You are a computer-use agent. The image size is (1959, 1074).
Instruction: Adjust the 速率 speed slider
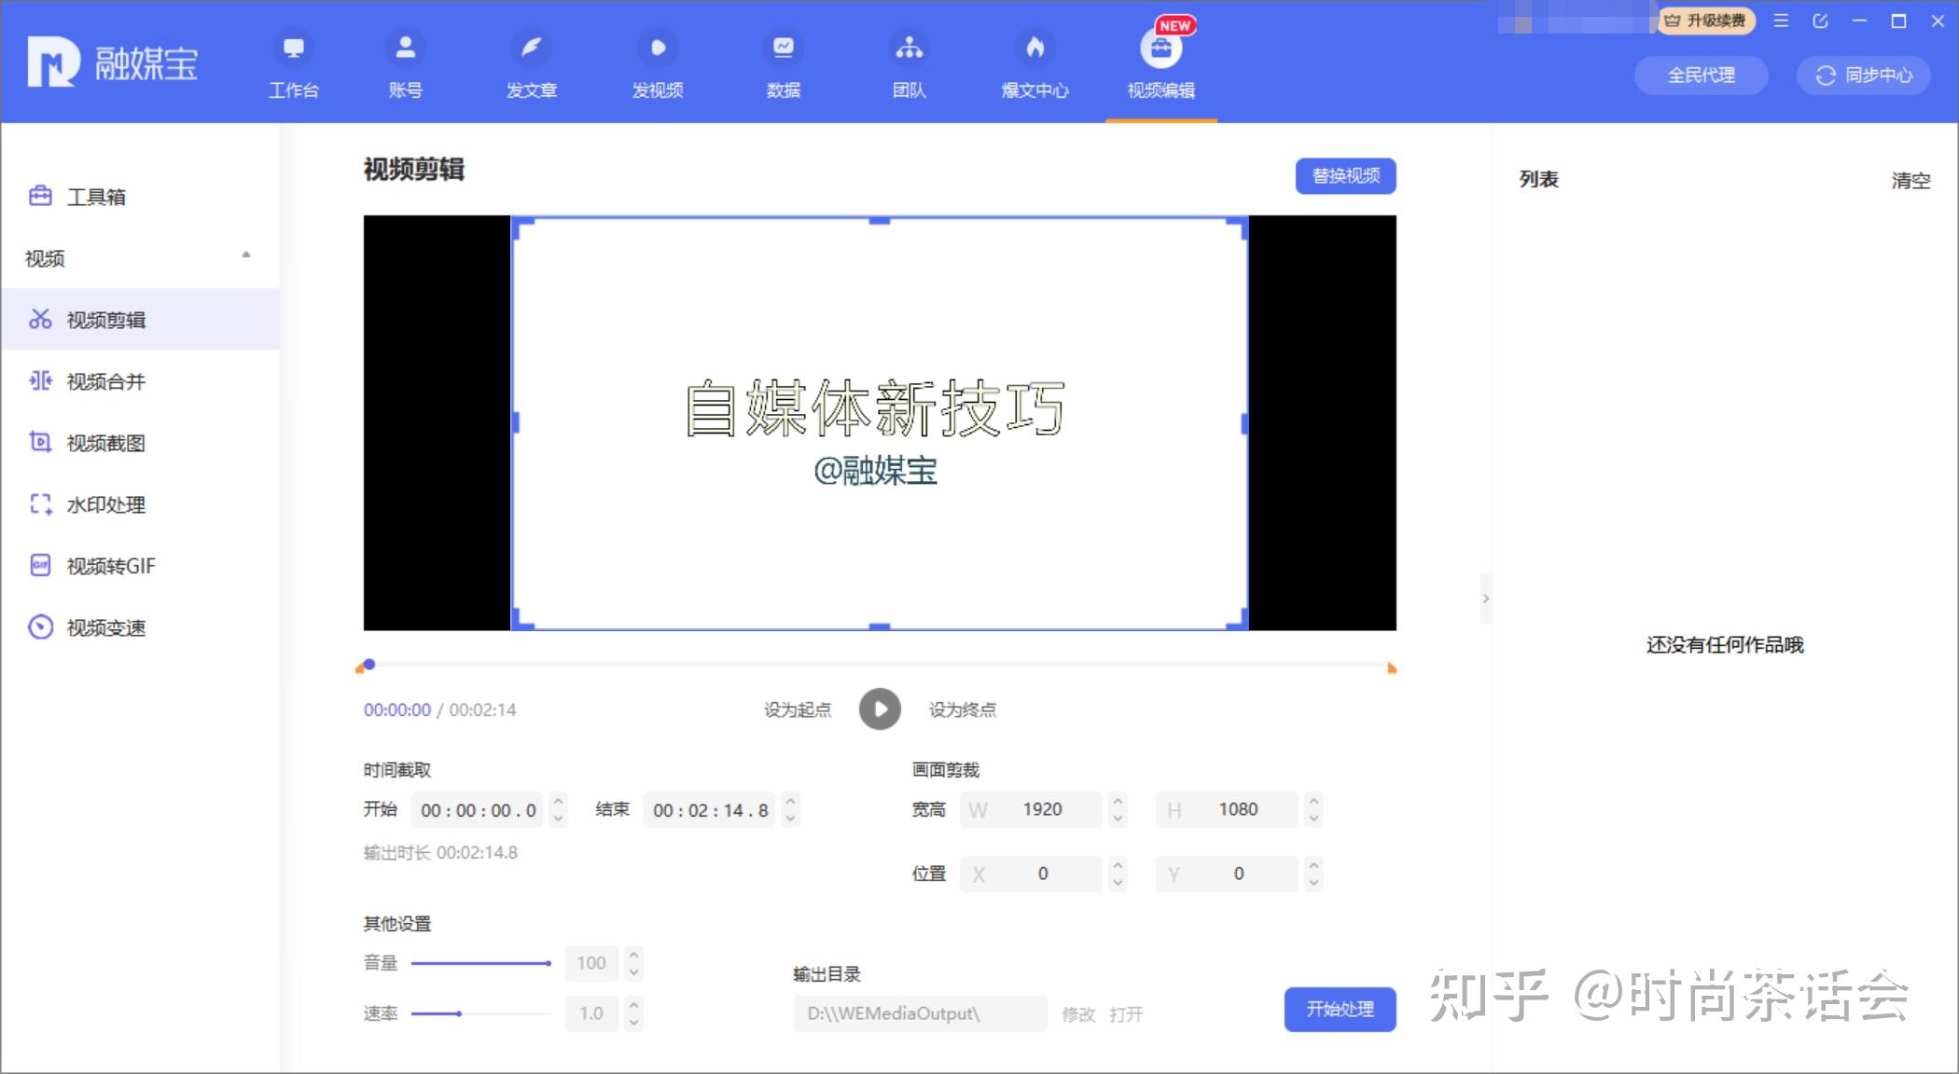(481, 1013)
